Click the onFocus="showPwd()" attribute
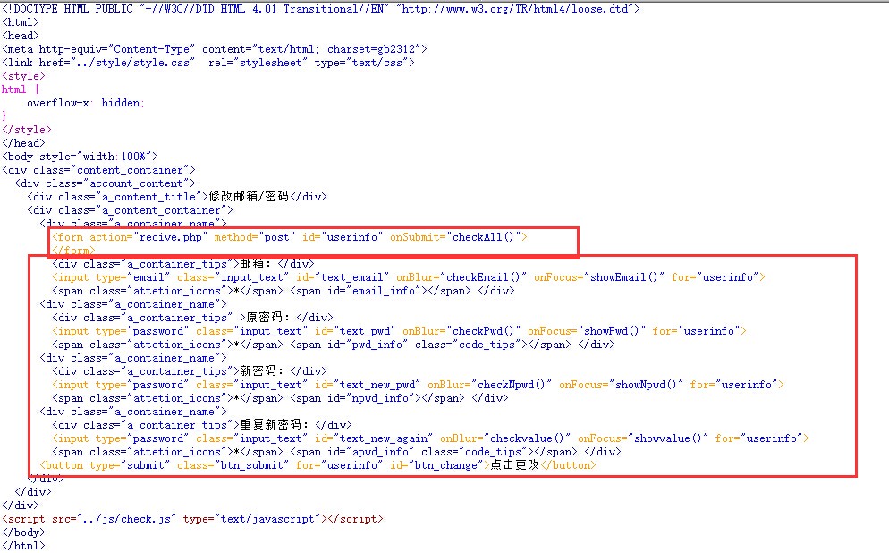 coord(586,331)
